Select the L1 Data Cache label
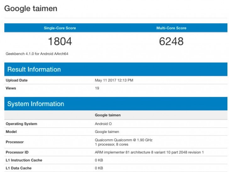The width and height of the screenshot is (229, 172). (x=19, y=168)
